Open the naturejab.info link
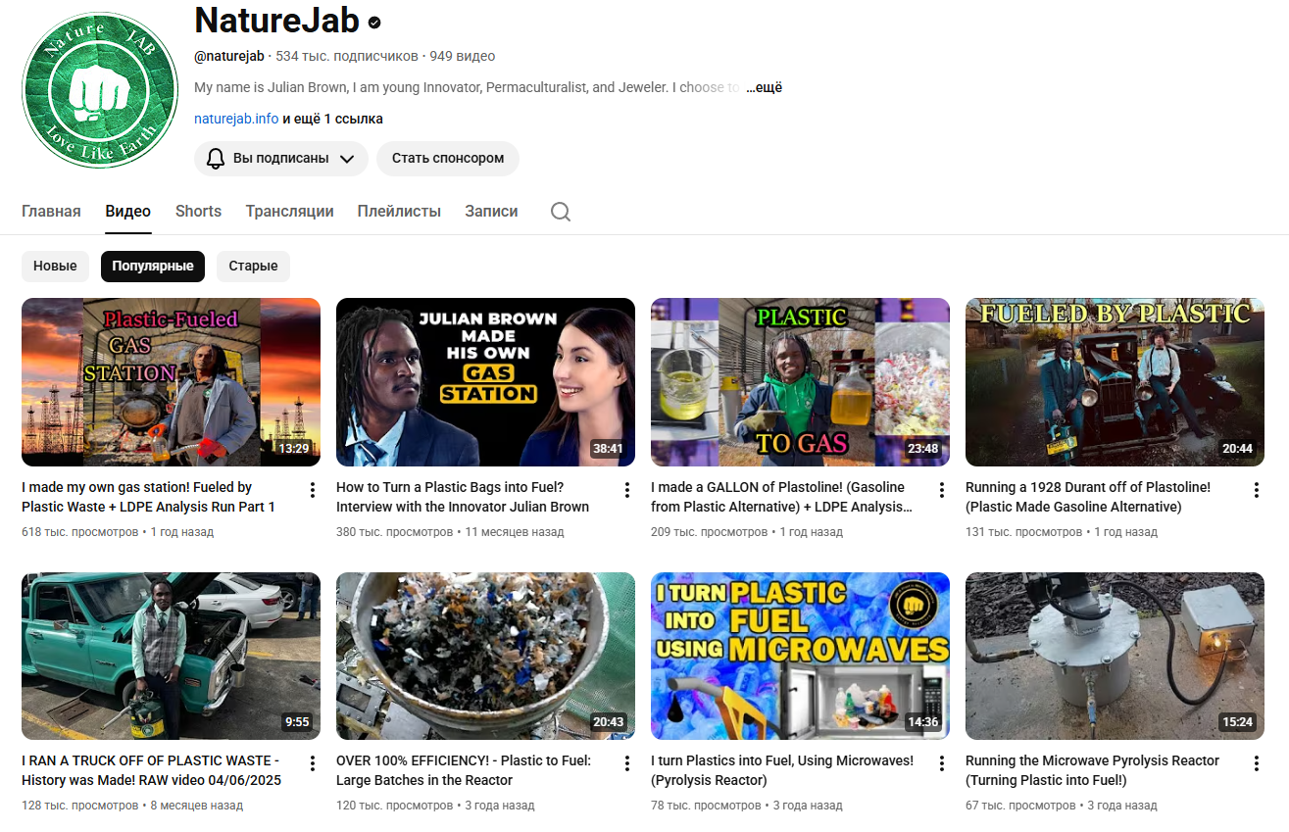1289x832 pixels. coord(236,119)
